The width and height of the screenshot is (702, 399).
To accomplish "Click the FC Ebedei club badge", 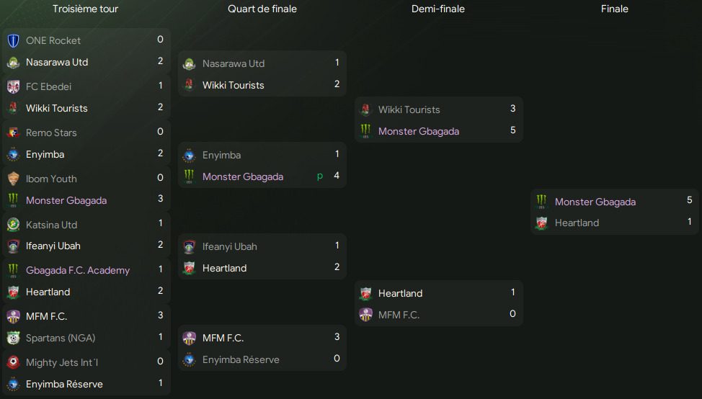I will pyautogui.click(x=14, y=86).
